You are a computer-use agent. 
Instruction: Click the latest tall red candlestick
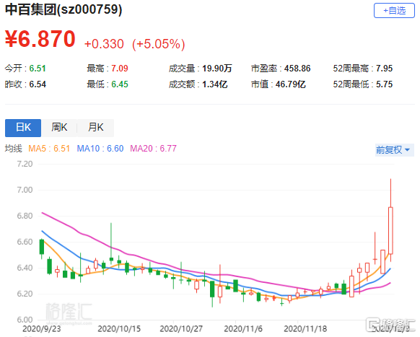click(390, 230)
